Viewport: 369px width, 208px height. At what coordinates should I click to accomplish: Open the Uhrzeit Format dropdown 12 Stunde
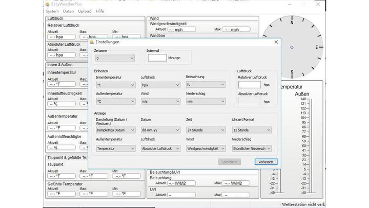[x=252, y=130]
